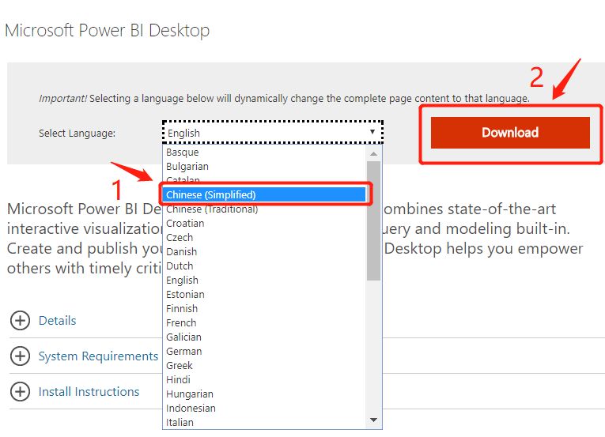Expand Install Instructions plus icon
Image resolution: width=605 pixels, height=437 pixels.
(x=20, y=392)
